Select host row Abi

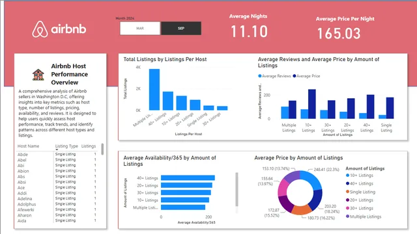click(57, 165)
